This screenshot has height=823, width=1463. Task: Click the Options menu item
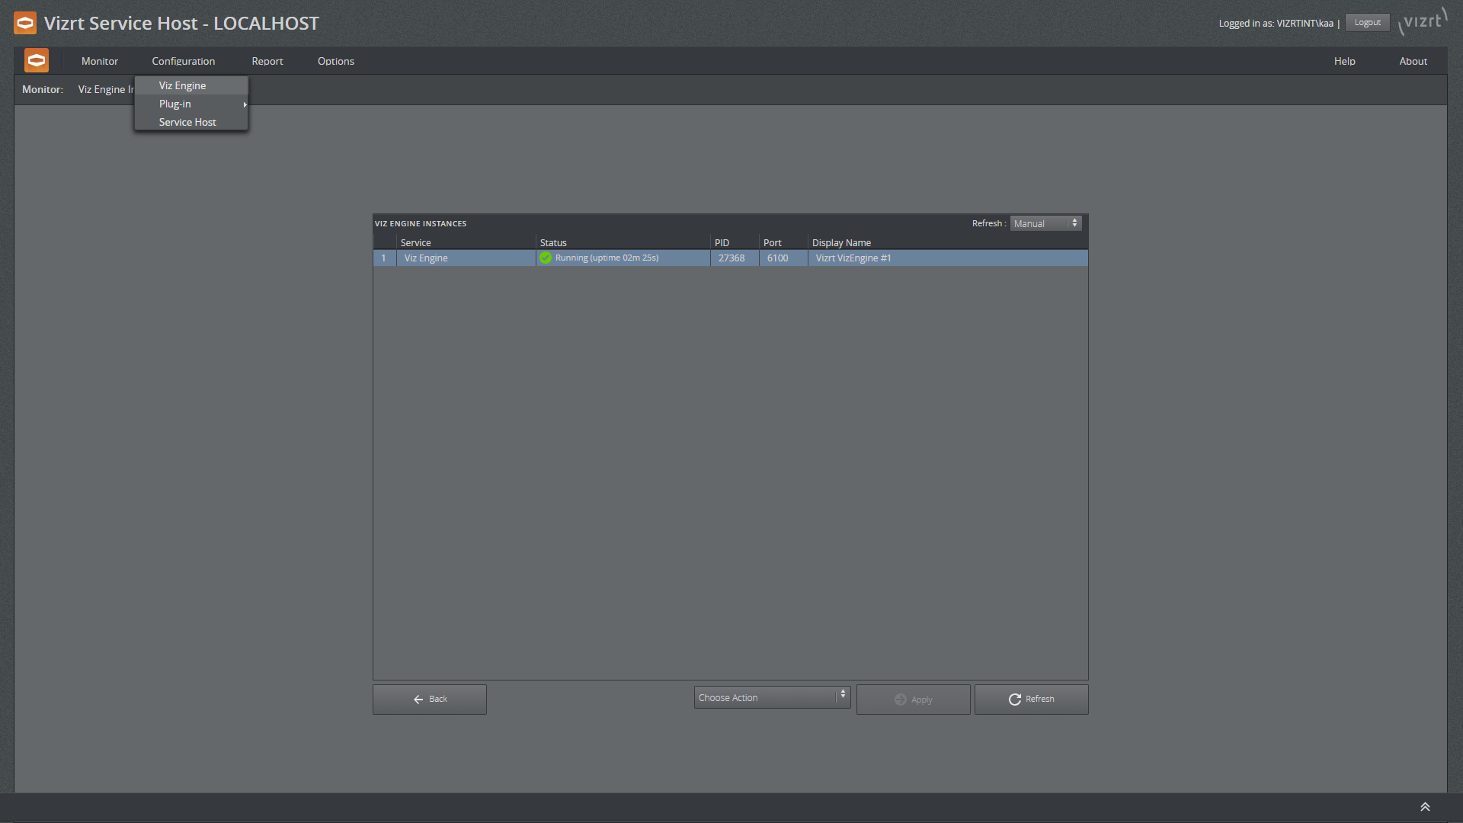click(337, 60)
